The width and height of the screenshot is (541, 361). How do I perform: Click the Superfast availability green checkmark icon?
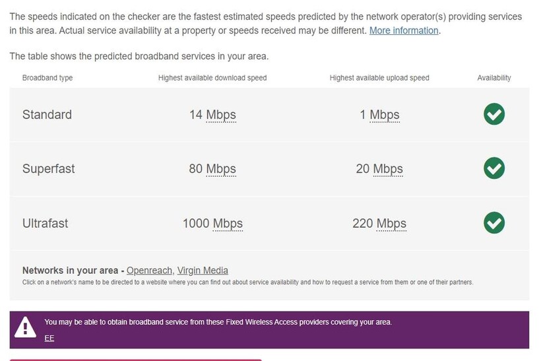[x=493, y=168]
